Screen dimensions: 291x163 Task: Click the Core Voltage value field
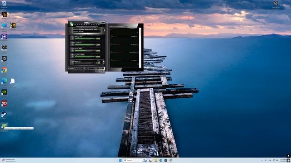(98, 38)
